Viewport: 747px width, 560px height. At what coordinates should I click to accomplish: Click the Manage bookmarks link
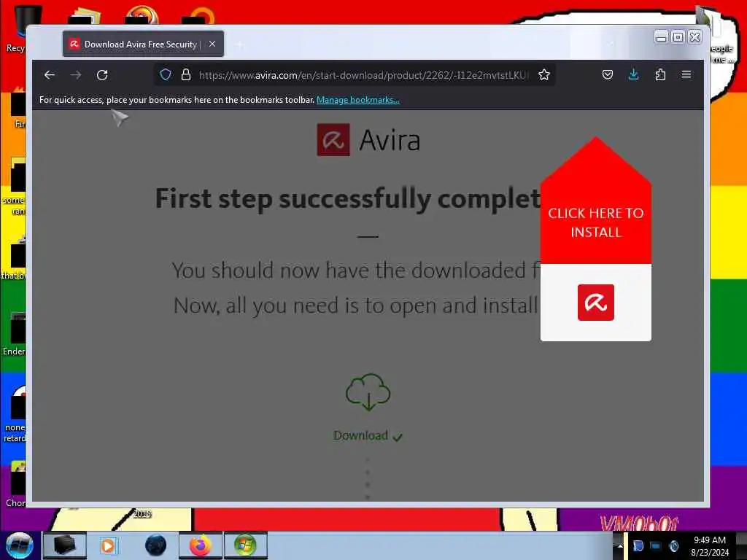(x=357, y=100)
